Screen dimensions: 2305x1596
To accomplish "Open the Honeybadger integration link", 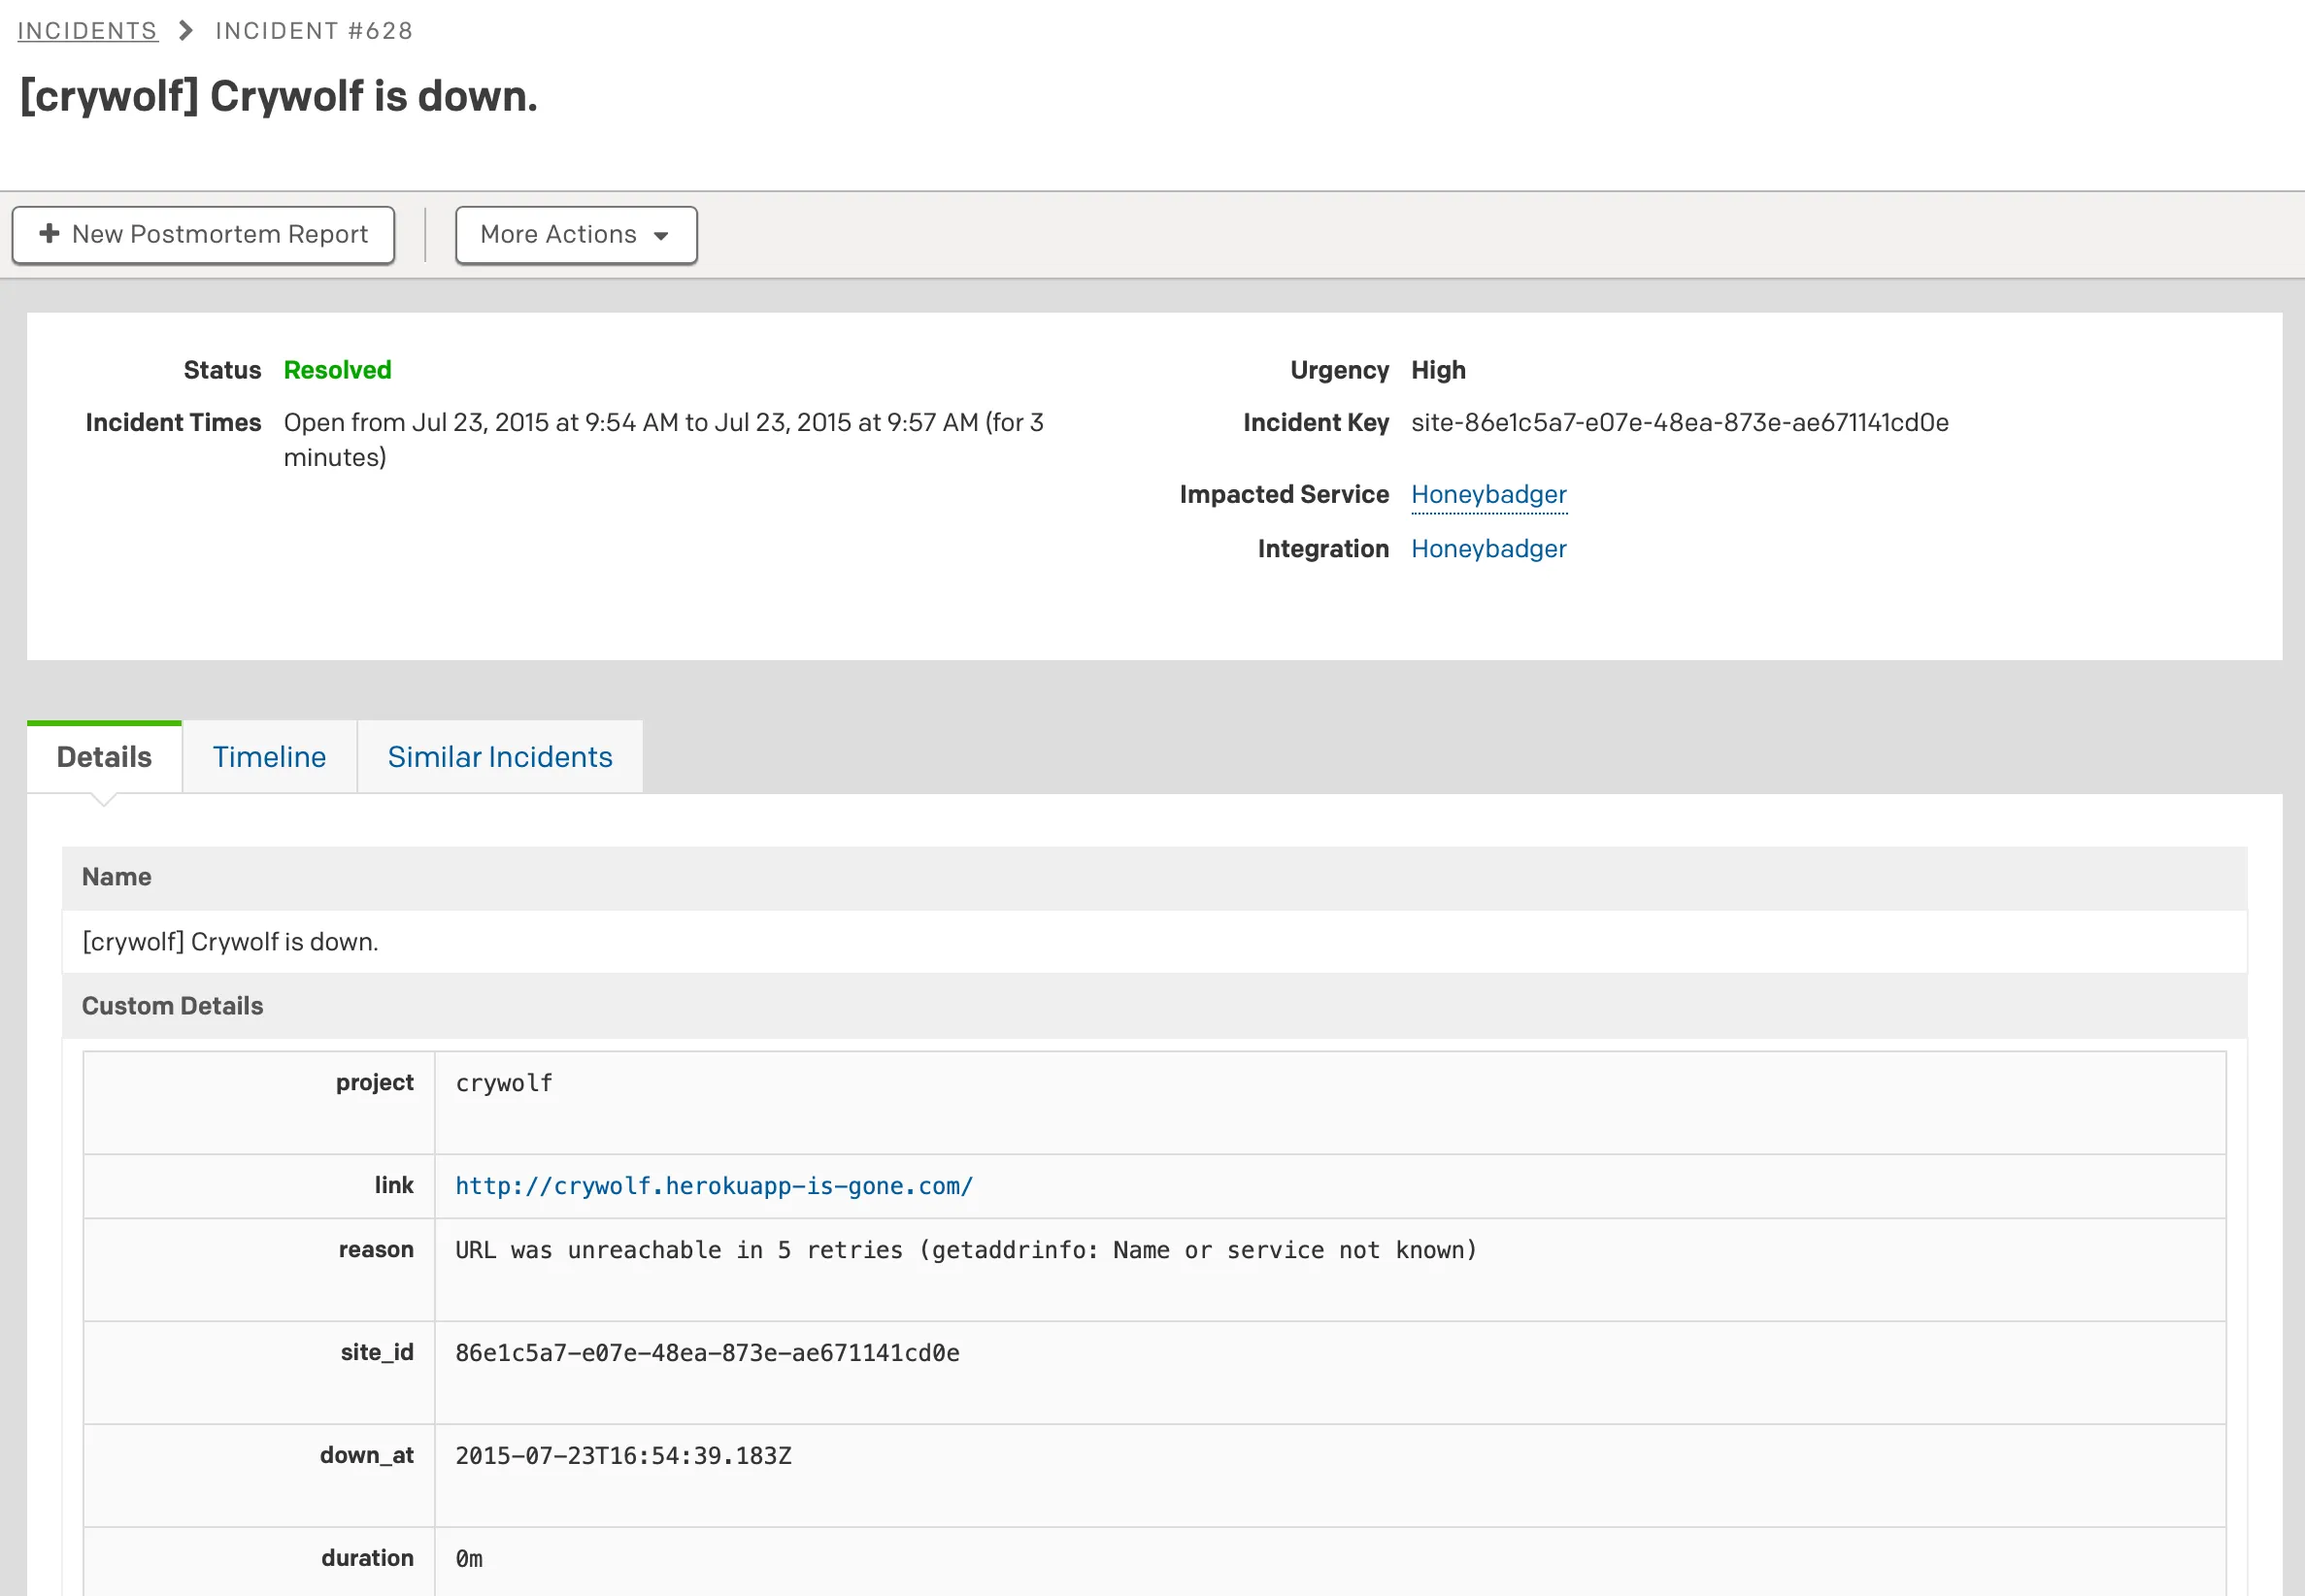I will tap(1488, 548).
